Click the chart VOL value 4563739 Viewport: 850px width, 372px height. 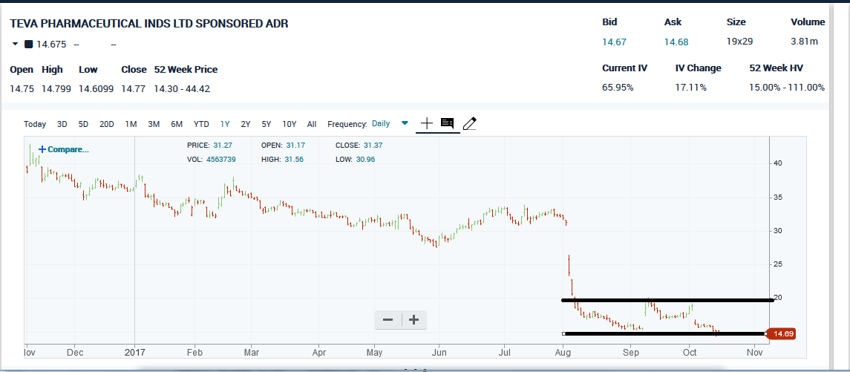(221, 160)
